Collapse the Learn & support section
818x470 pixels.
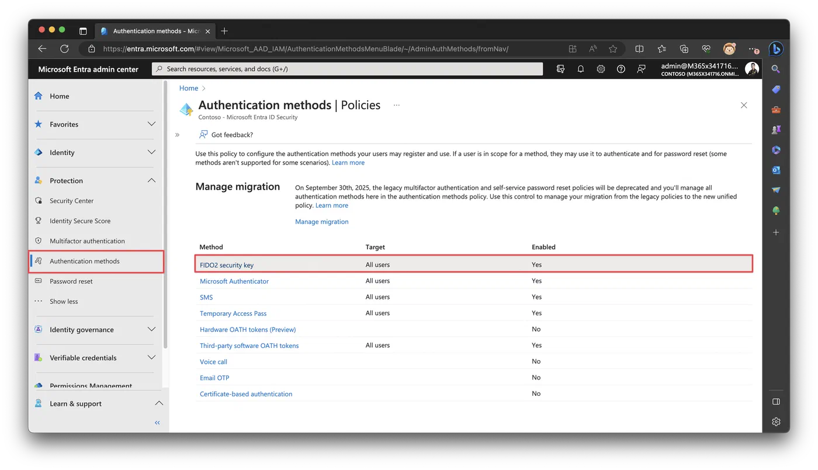(x=158, y=403)
